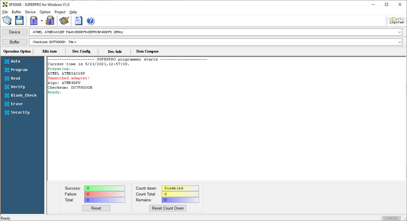Save buffer with the floppy disk icon
Screen dimensions: 407x221
[x=19, y=21]
